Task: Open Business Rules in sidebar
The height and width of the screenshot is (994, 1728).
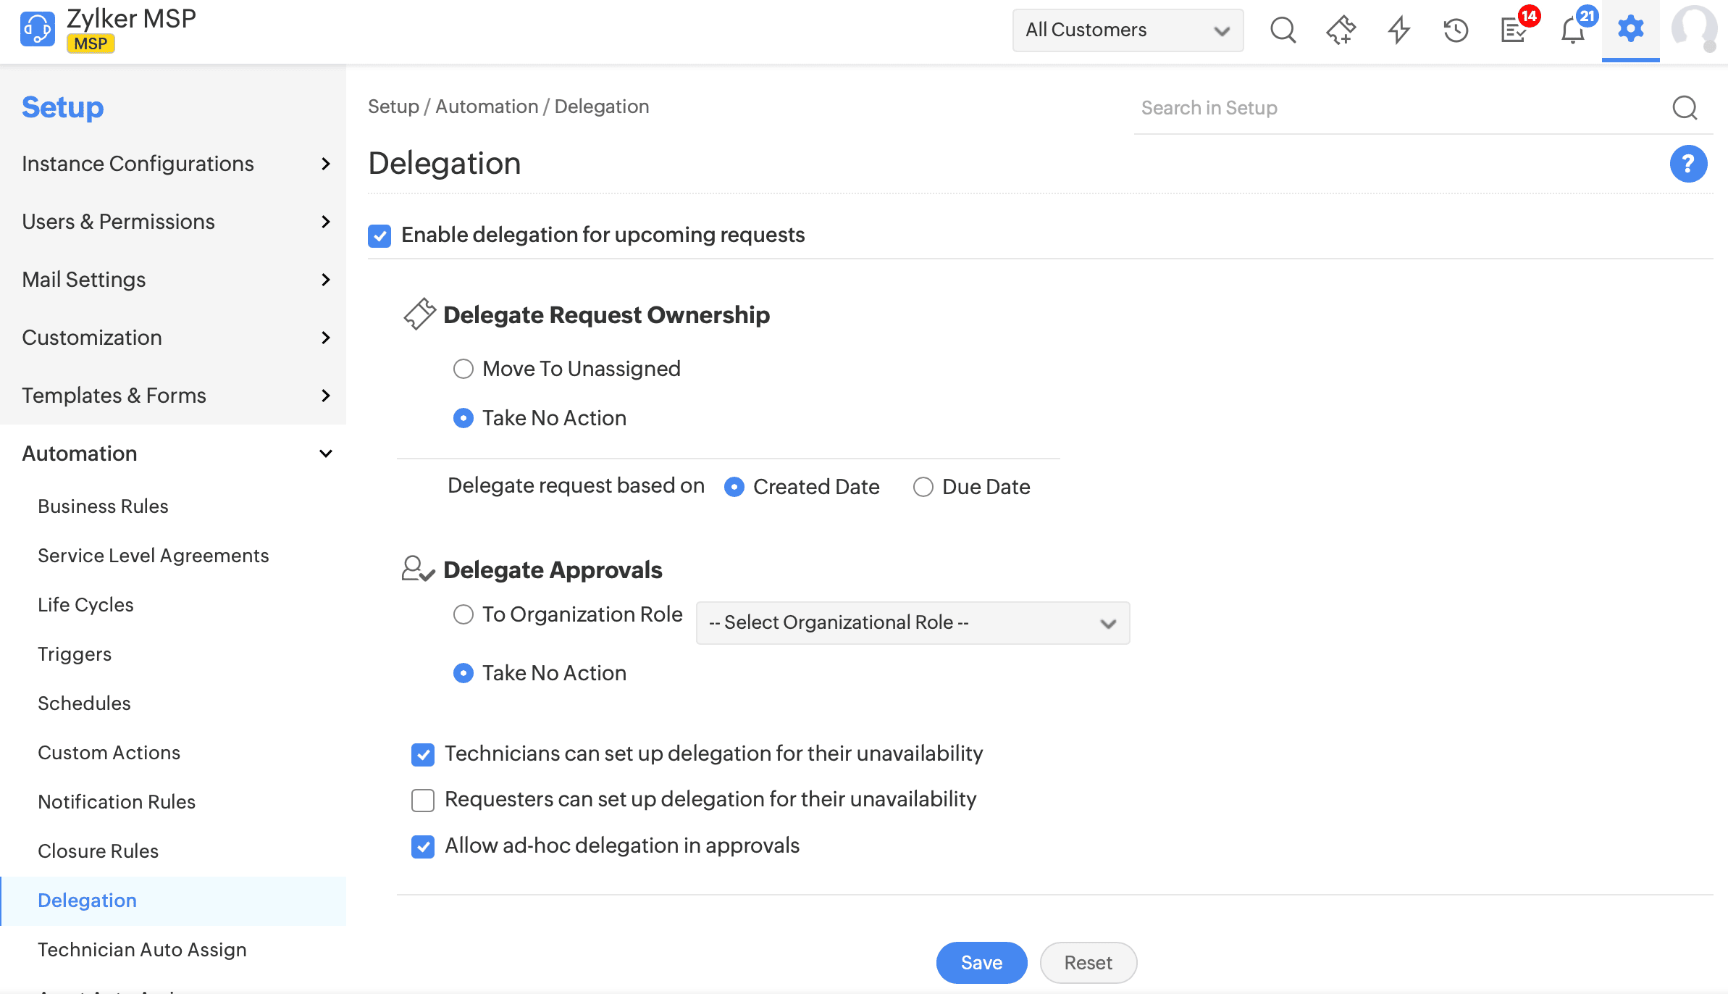Action: (103, 506)
